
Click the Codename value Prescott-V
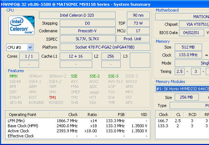coord(88,31)
